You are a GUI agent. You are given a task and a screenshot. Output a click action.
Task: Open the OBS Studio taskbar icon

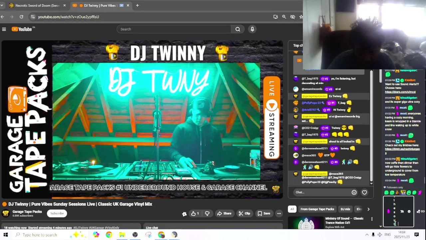(135, 235)
